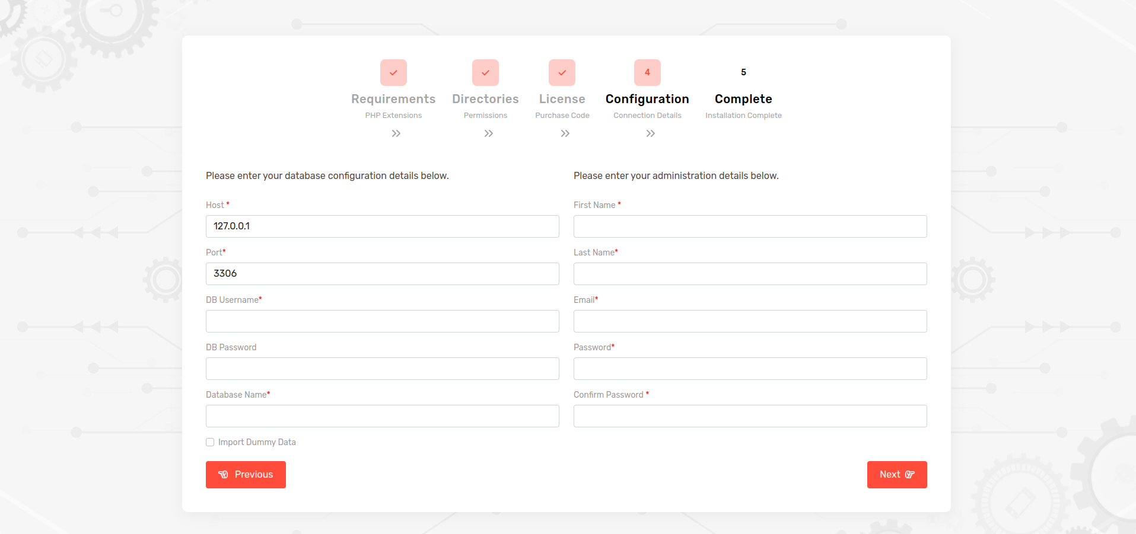Focus the Host input field
Image resolution: width=1136 pixels, height=534 pixels.
[x=382, y=226]
